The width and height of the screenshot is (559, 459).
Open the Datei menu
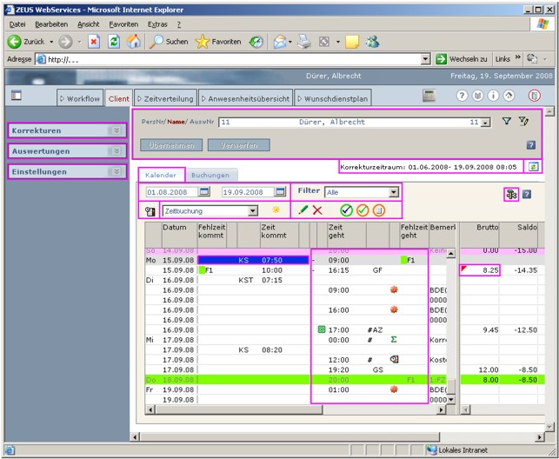pos(17,24)
